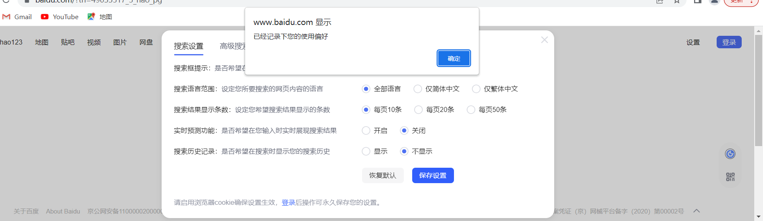Open the 设置 settings menu
The width and height of the screenshot is (763, 221).
(693, 42)
